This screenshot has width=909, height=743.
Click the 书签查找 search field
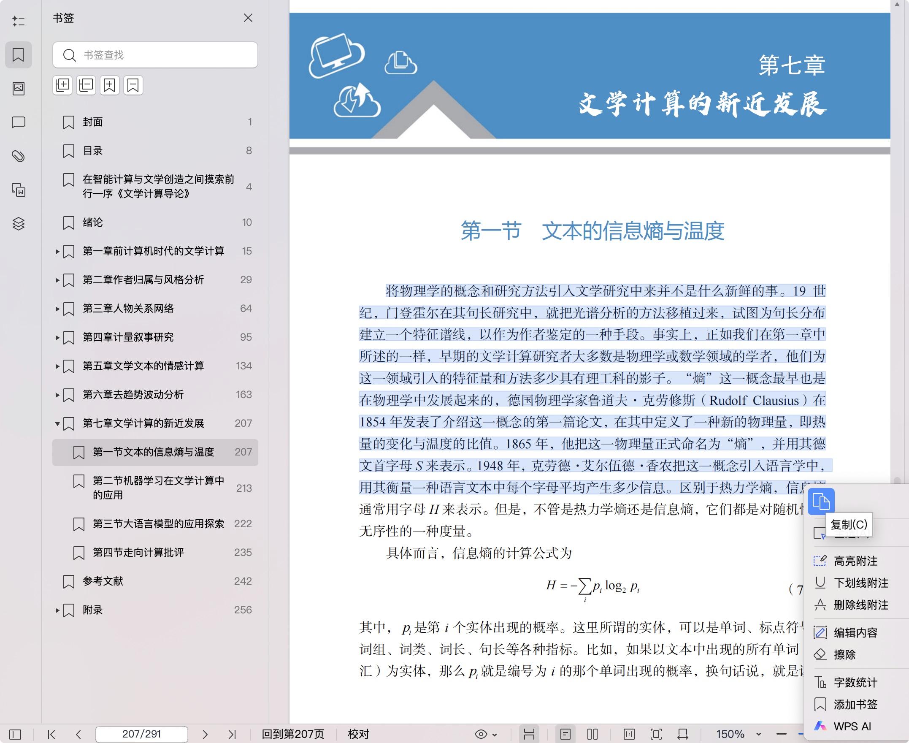(155, 55)
